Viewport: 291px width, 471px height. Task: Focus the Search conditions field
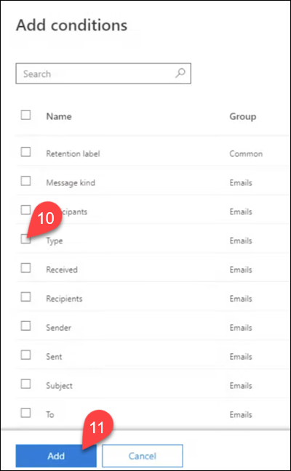tap(103, 73)
